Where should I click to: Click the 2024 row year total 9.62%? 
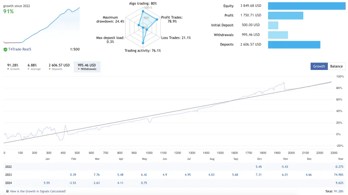(x=339, y=182)
